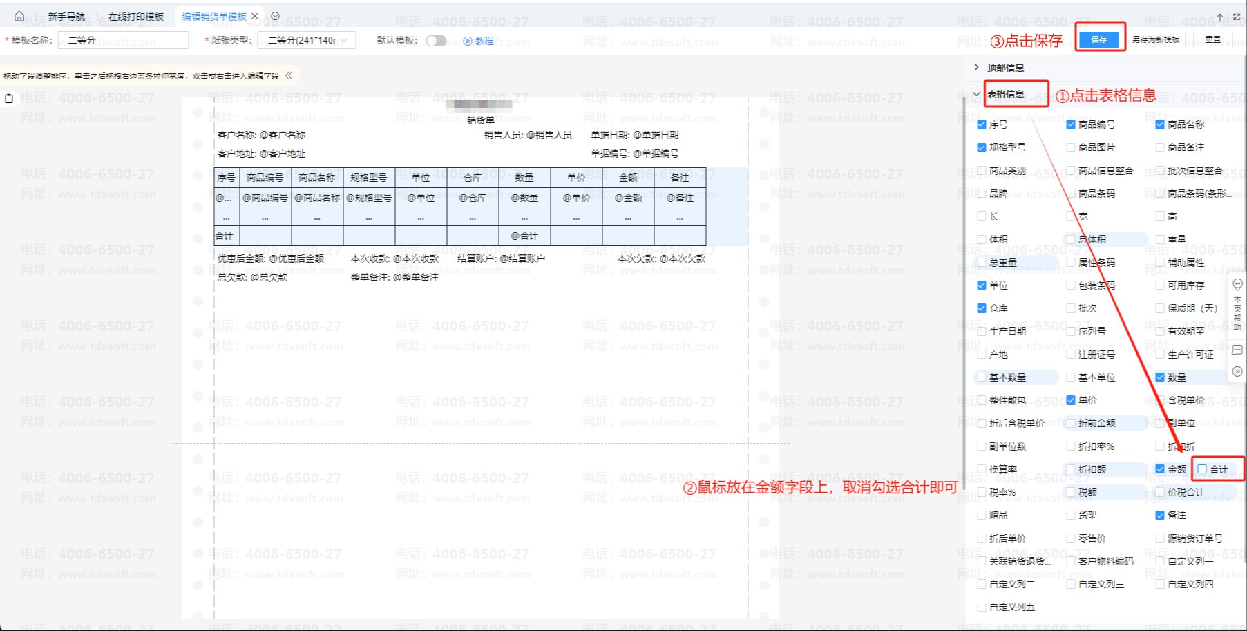
Task: Uncheck the 规格型号 field checkbox
Action: 982,147
